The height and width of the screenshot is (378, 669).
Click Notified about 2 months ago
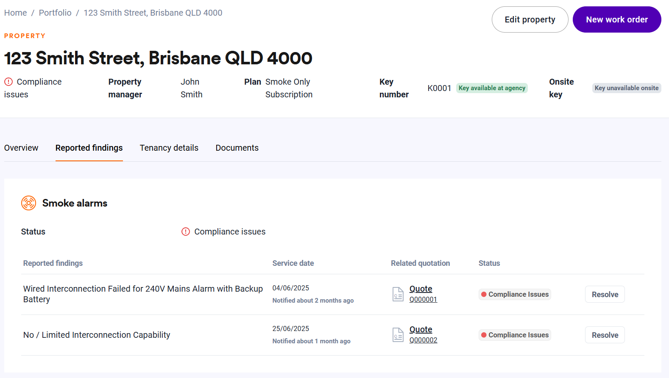tap(313, 301)
